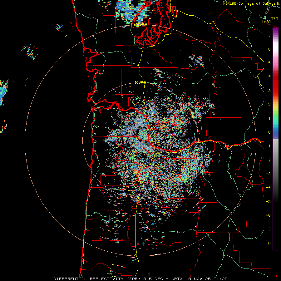Click the -6 value on the legend
Viewport: 281px width, 281px height.
point(268,215)
